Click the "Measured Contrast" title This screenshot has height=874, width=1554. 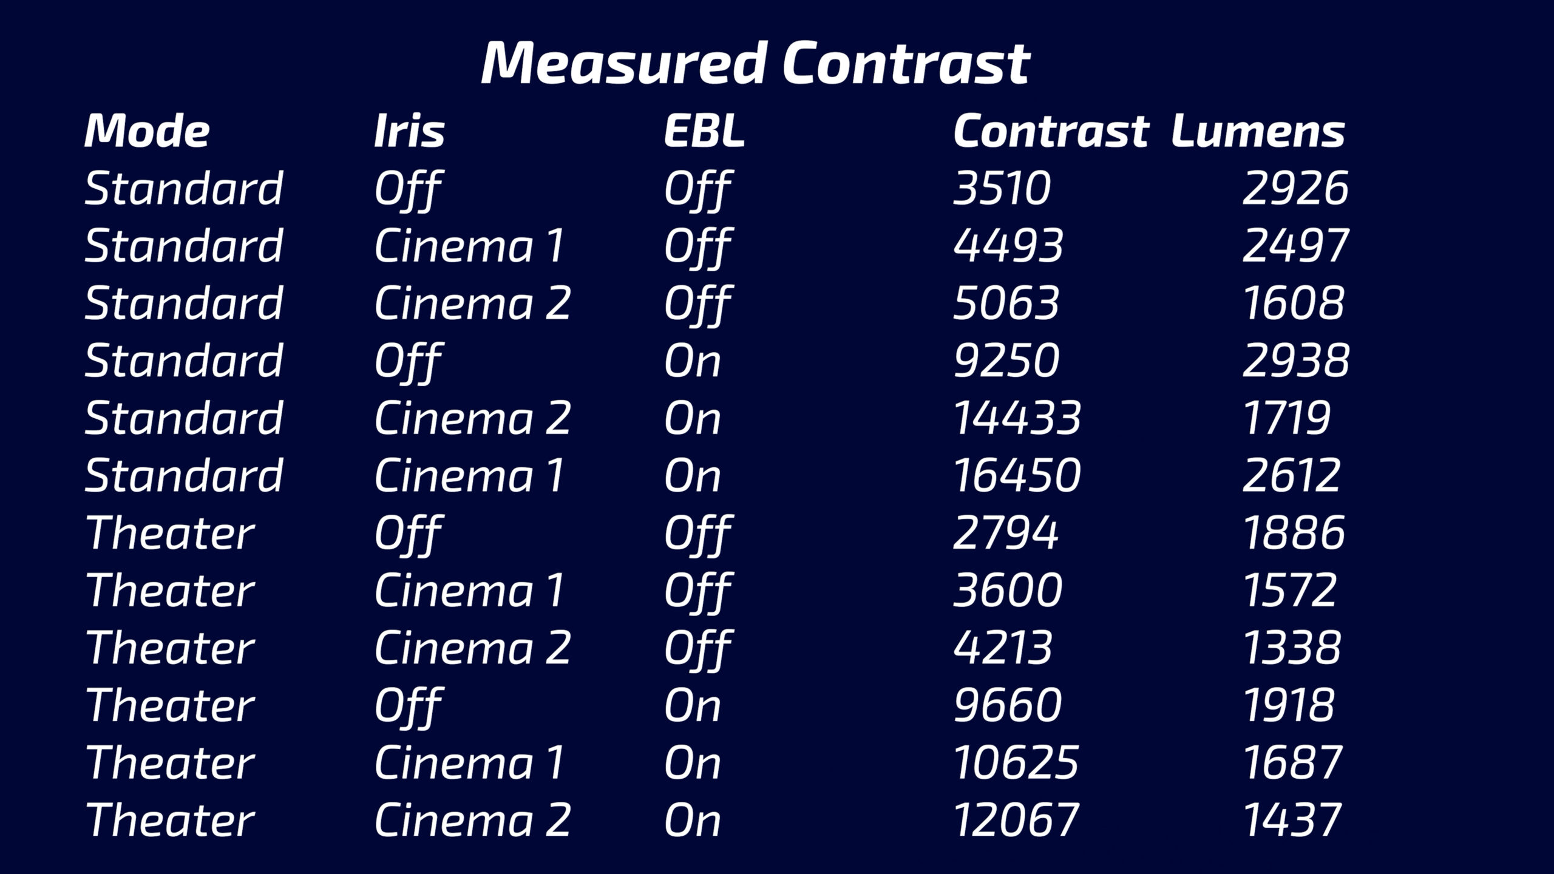(755, 63)
